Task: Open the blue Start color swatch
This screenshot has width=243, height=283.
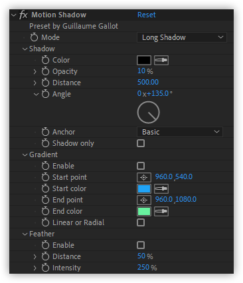Action: 144,188
